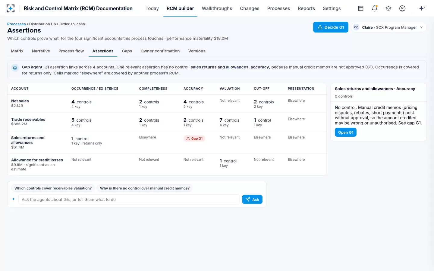Image resolution: width=434 pixels, height=271 pixels.
Task: Open the Walkthroughs tab
Action: point(217,8)
